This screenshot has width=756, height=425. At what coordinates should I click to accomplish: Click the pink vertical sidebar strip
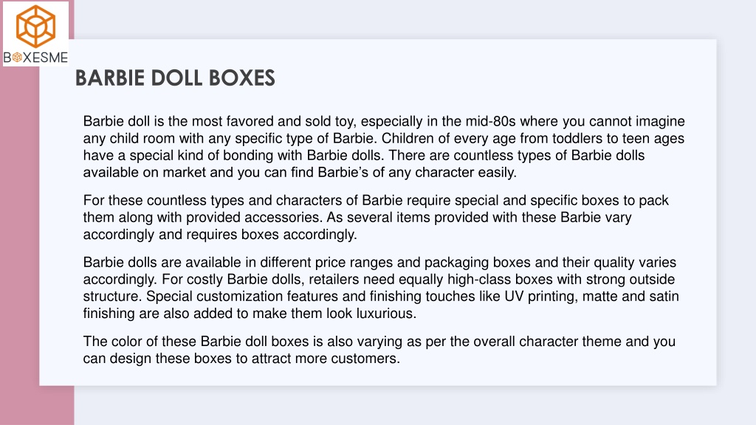(19, 241)
